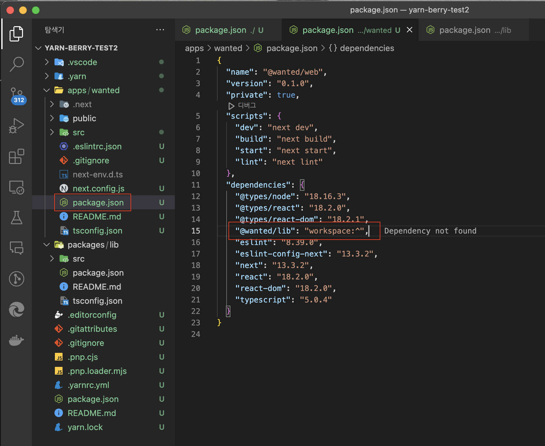Open .editorconfig file
The height and width of the screenshot is (446, 545).
[x=103, y=315]
